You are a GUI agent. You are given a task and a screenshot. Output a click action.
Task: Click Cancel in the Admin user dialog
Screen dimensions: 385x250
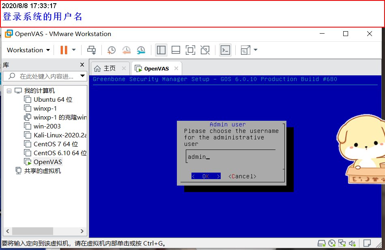[242, 176]
